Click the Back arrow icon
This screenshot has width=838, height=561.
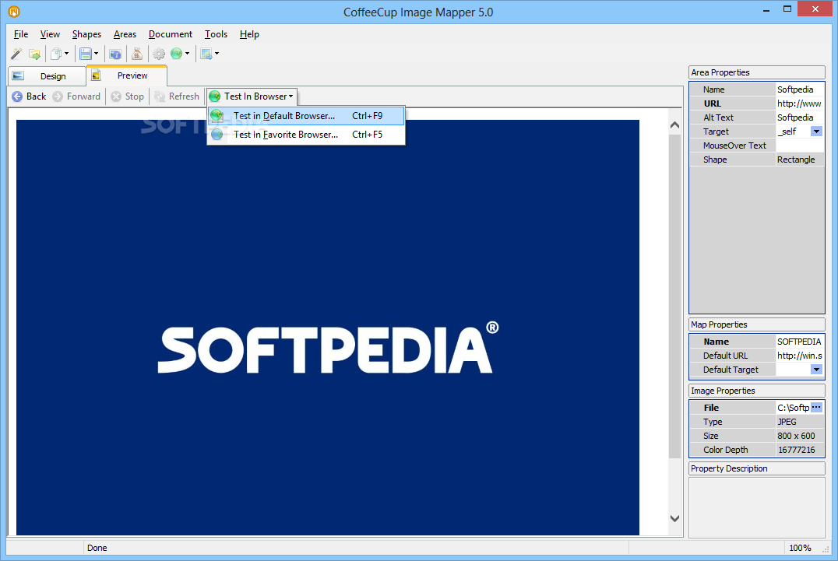tap(17, 96)
